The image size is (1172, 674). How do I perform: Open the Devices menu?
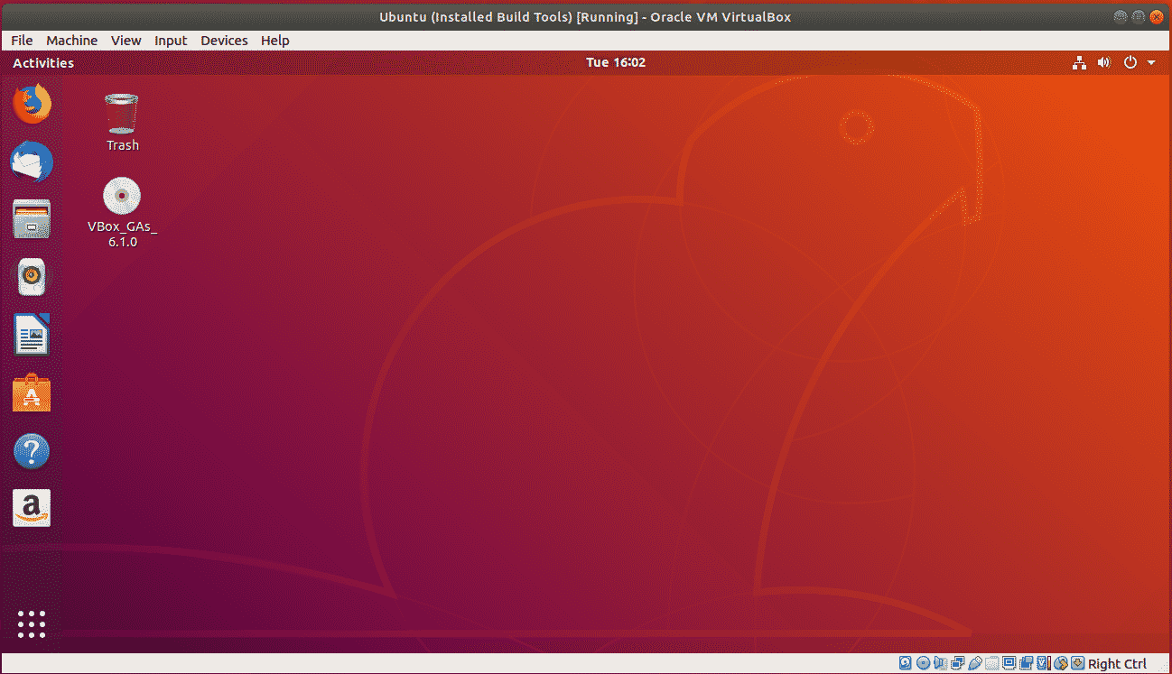pos(224,40)
